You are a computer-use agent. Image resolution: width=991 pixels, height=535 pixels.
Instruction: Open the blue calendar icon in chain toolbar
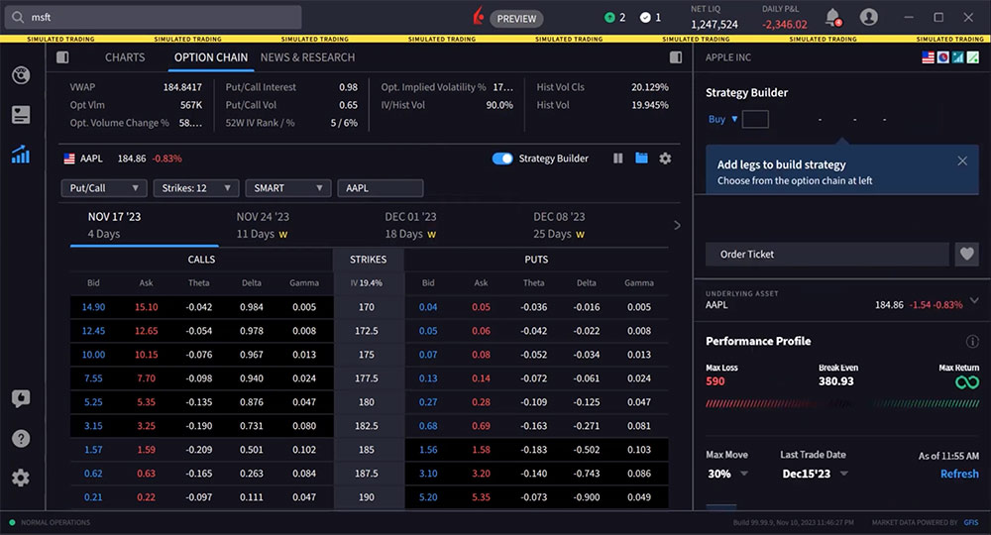pyautogui.click(x=641, y=158)
